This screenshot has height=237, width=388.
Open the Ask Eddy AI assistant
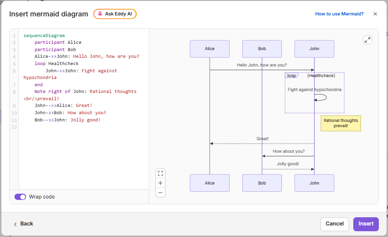[115, 14]
